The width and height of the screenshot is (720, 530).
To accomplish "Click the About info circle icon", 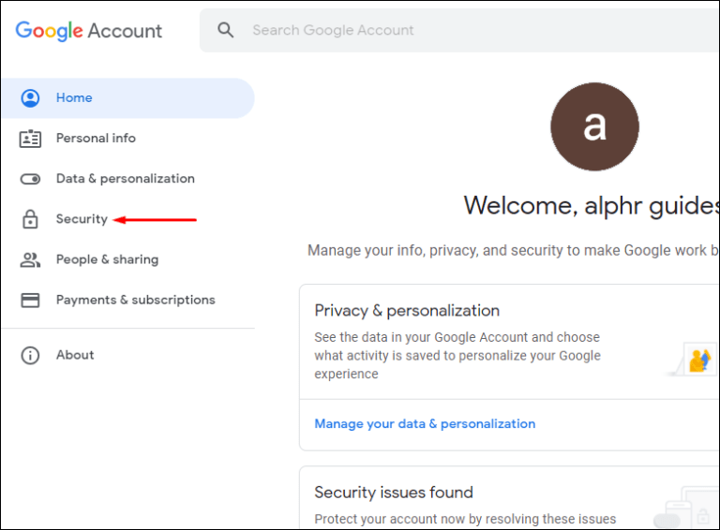I will click(30, 355).
